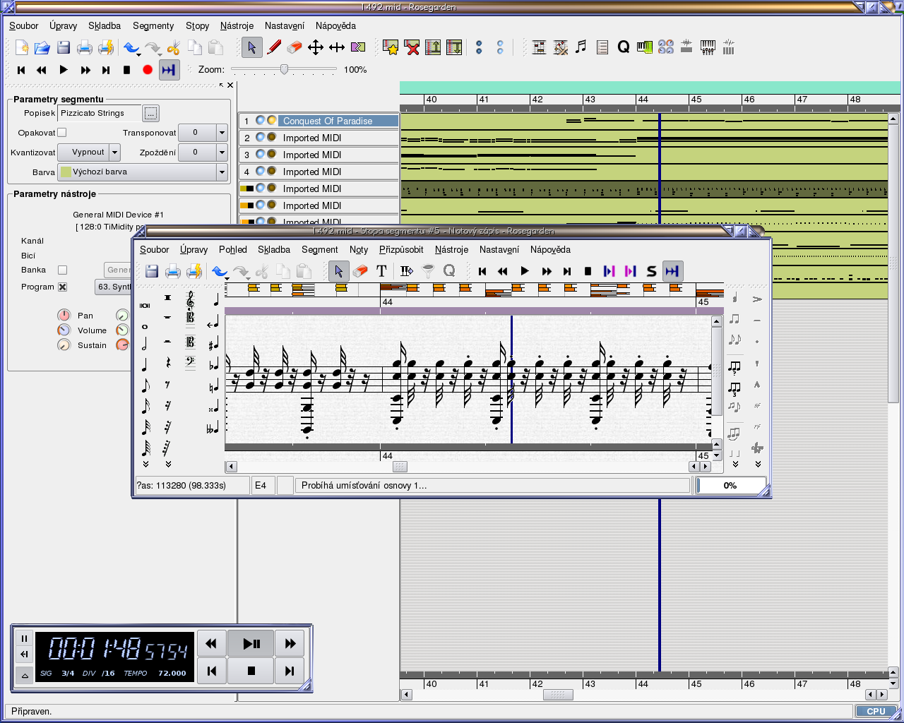Open the matrix editor icon
The image size is (904, 723).
click(x=539, y=47)
